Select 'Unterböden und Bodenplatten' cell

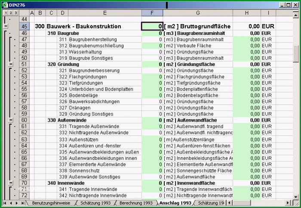pyautogui.click(x=105, y=89)
